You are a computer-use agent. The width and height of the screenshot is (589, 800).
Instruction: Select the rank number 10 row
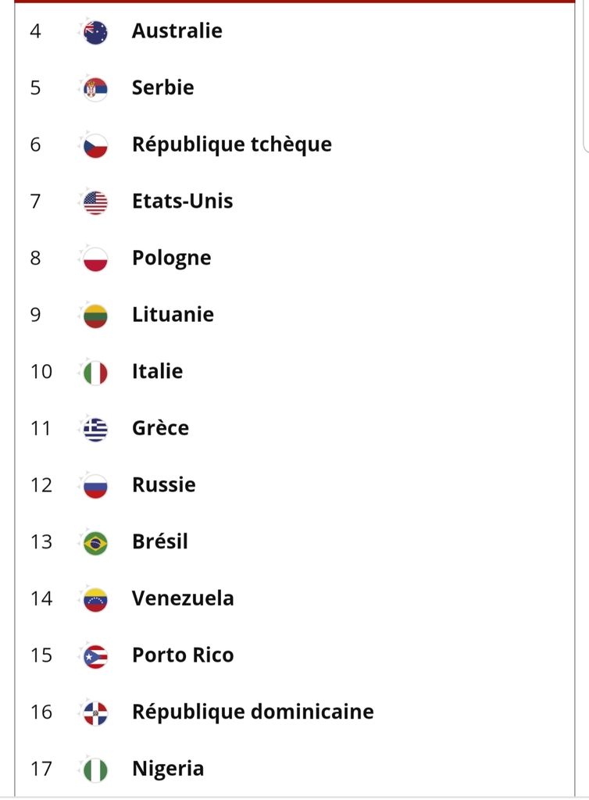294,371
